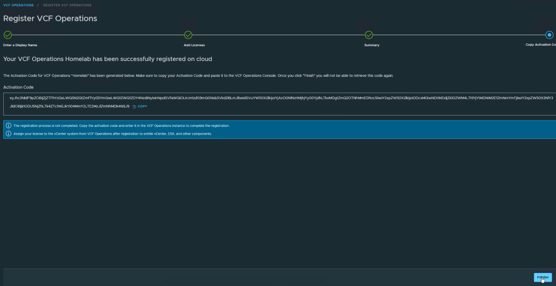Click the Add Licenses step checkmark icon
Screen dimensions: 556x286
point(188,35)
